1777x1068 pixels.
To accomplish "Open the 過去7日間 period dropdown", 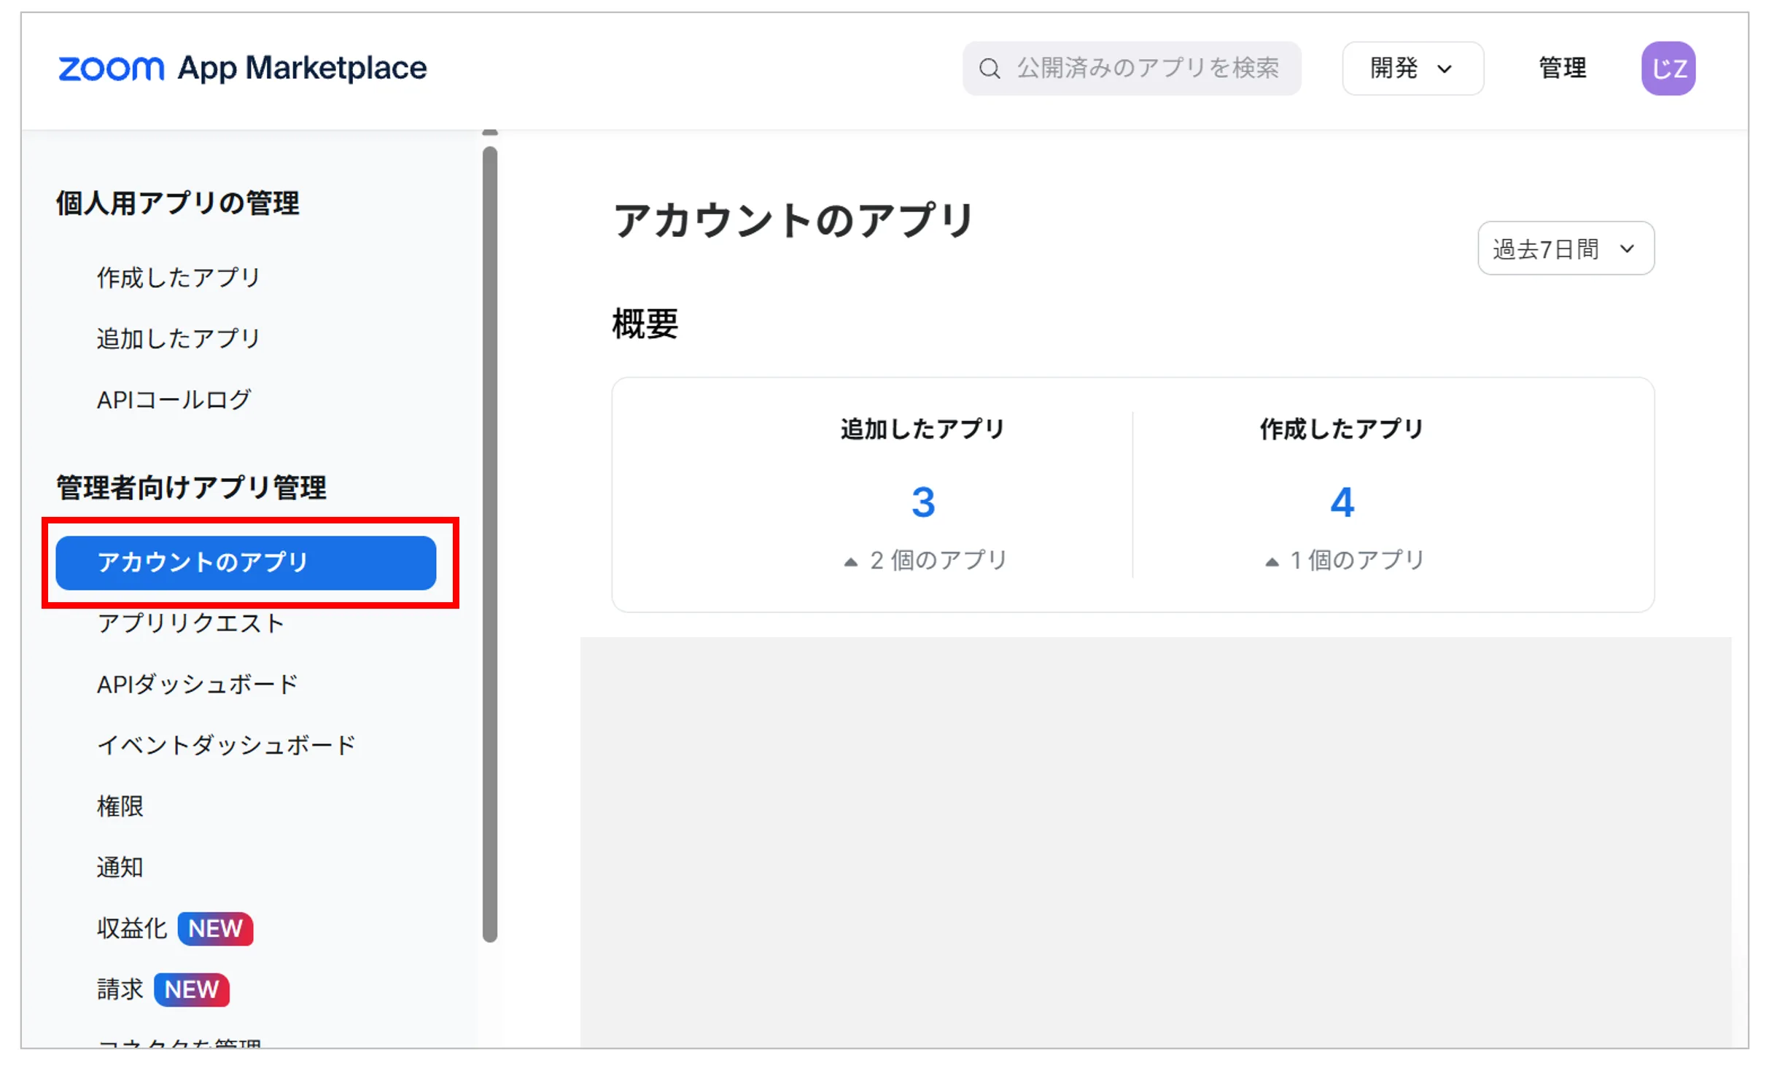I will [x=1565, y=249].
